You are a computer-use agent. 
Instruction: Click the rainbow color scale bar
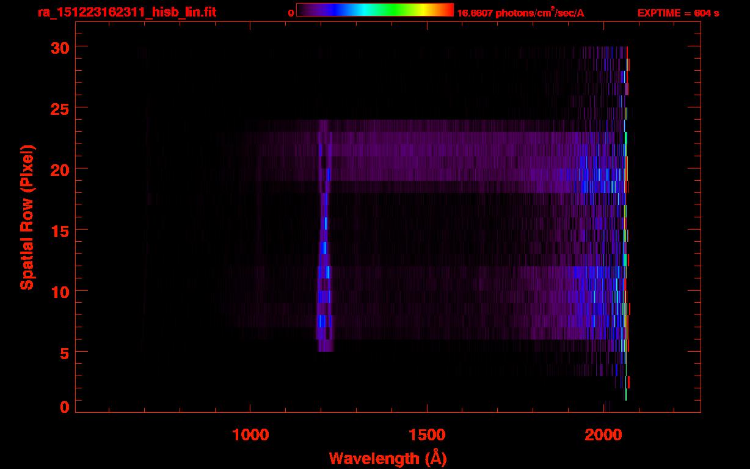[375, 10]
